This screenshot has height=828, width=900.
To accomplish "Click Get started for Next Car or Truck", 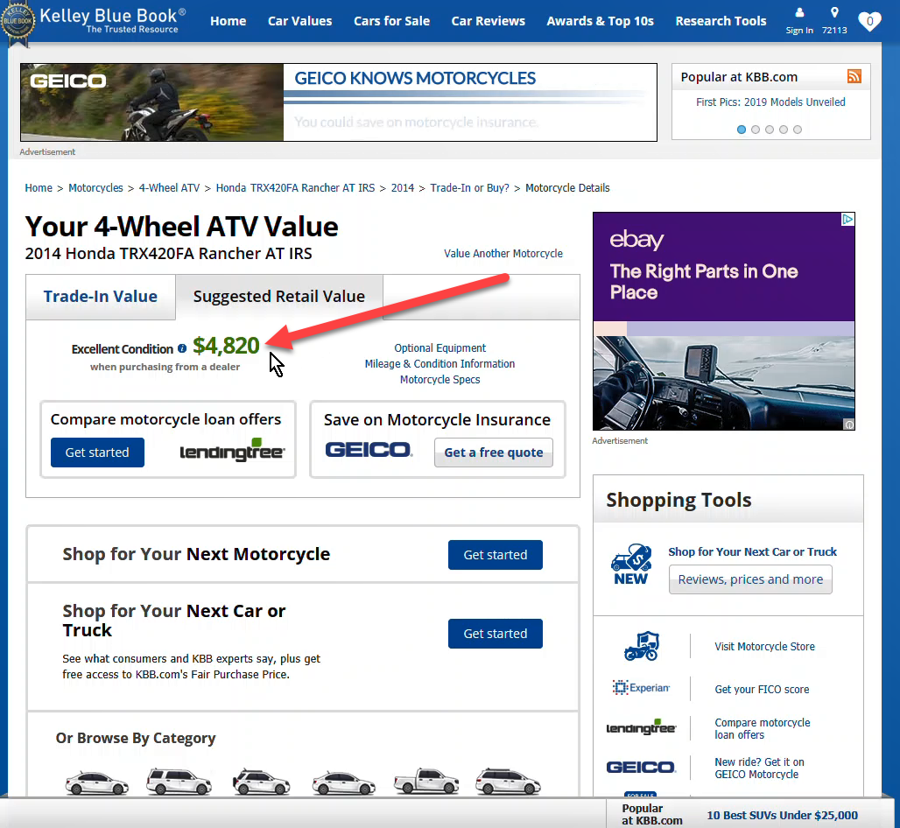I will (496, 634).
